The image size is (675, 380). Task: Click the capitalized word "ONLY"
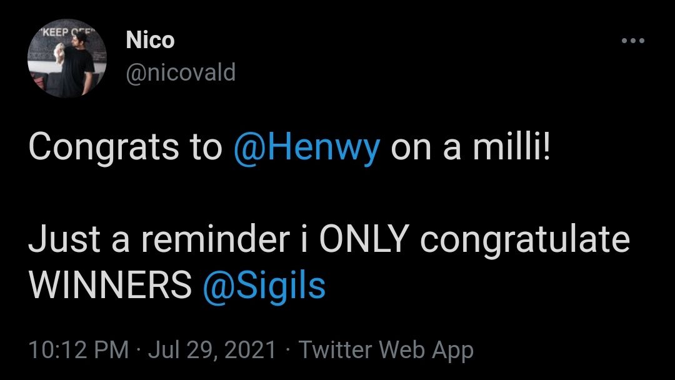coord(364,241)
